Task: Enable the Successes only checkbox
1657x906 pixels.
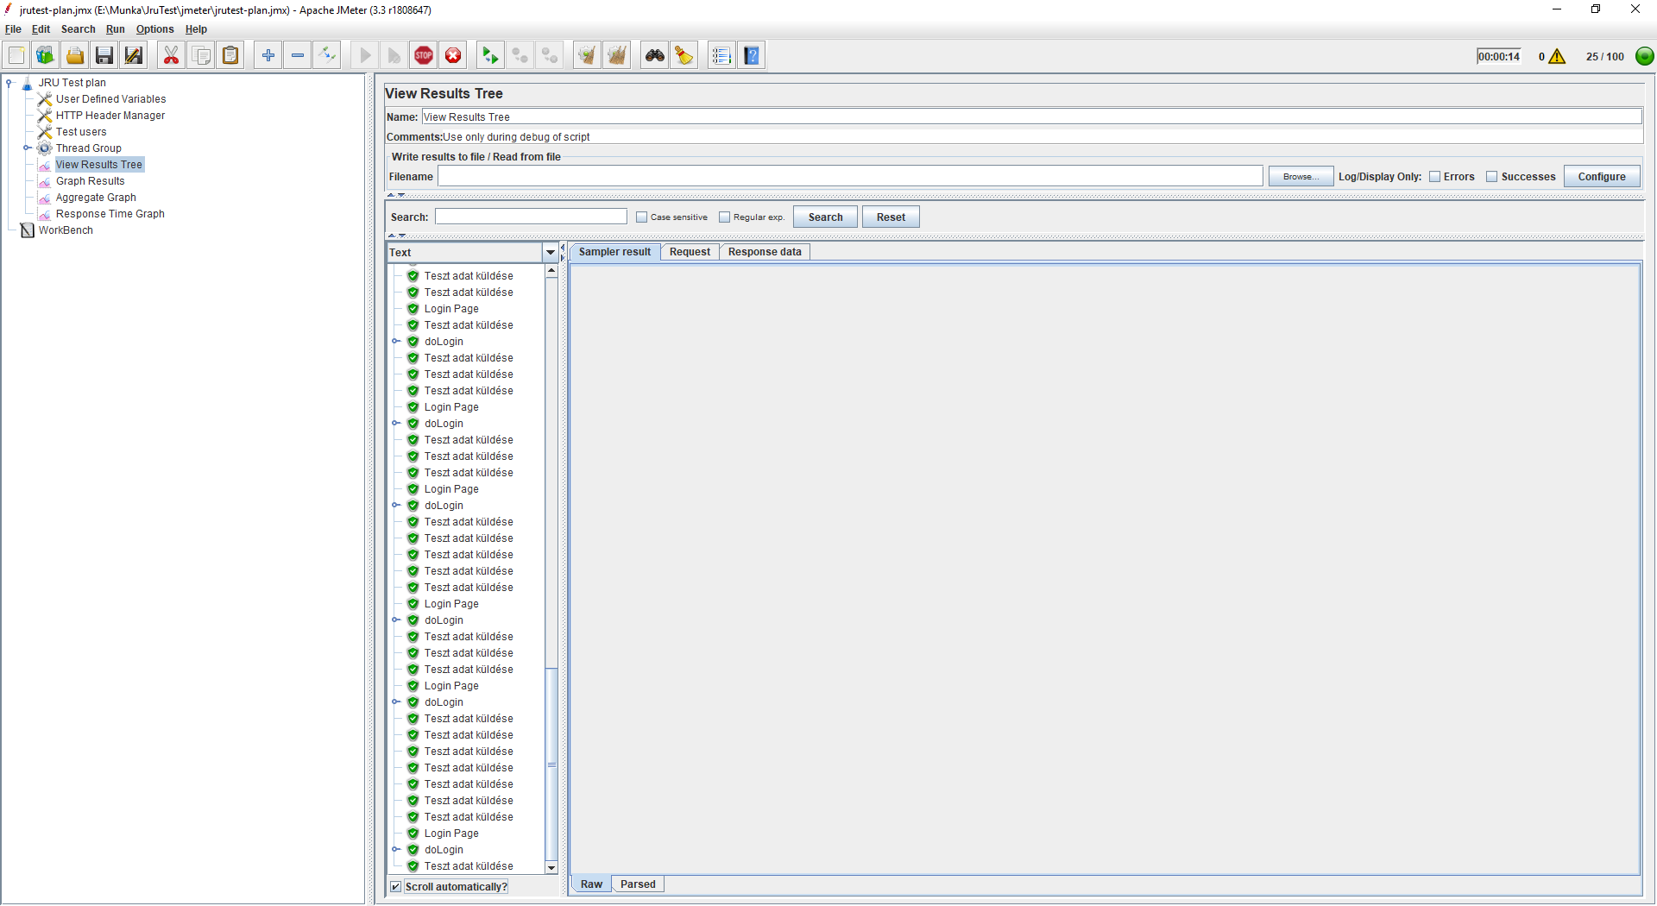Action: pyautogui.click(x=1491, y=177)
